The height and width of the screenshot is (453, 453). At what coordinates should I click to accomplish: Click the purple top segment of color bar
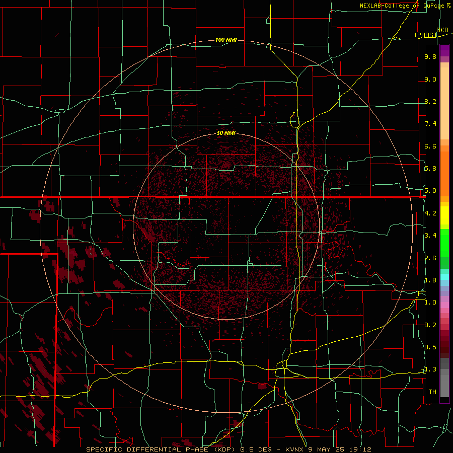coord(444,50)
